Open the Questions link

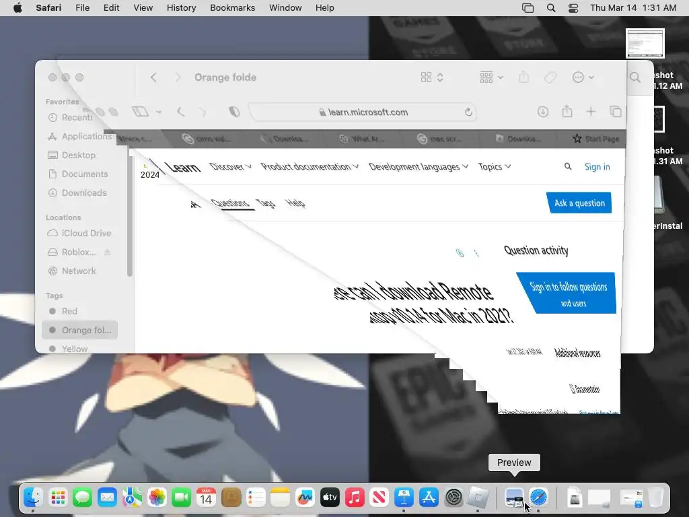click(x=230, y=203)
